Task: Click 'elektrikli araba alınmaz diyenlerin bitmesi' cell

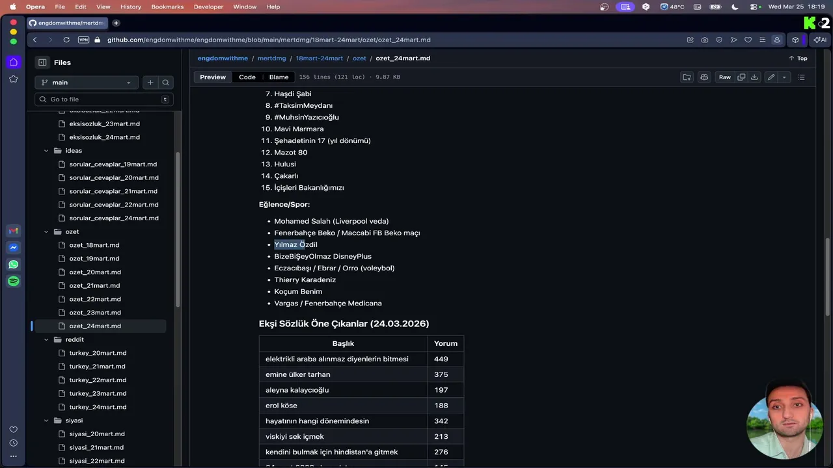Action: coord(343,359)
